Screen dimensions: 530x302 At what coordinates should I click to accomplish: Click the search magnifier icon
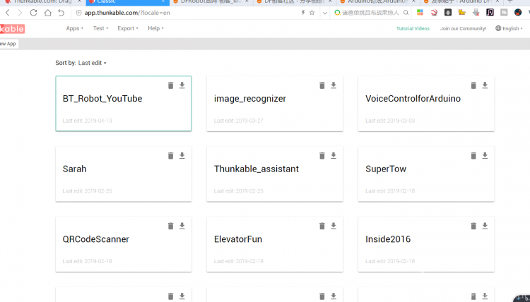point(406,13)
